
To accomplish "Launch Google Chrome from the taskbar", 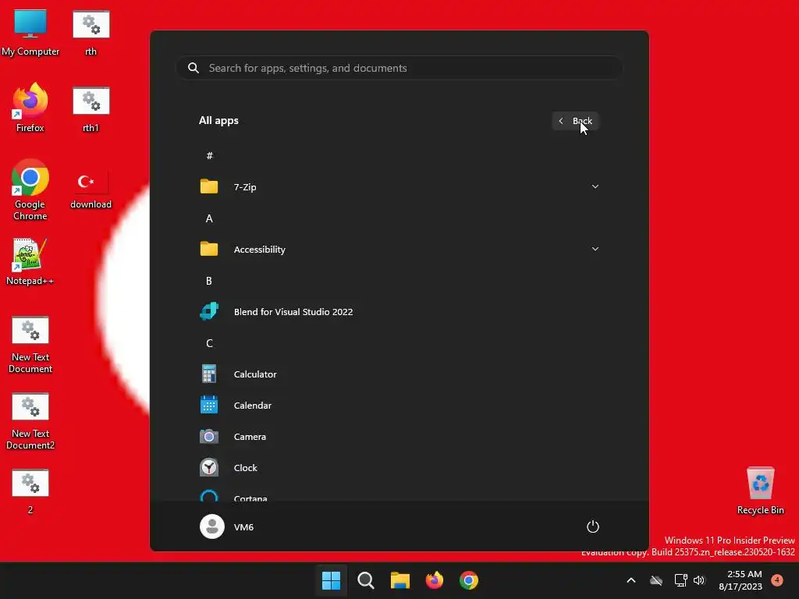I will pyautogui.click(x=469, y=580).
